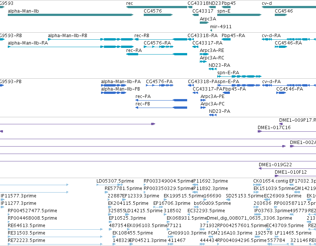Click the GH09910.3prime EST label

[x=187, y=233]
